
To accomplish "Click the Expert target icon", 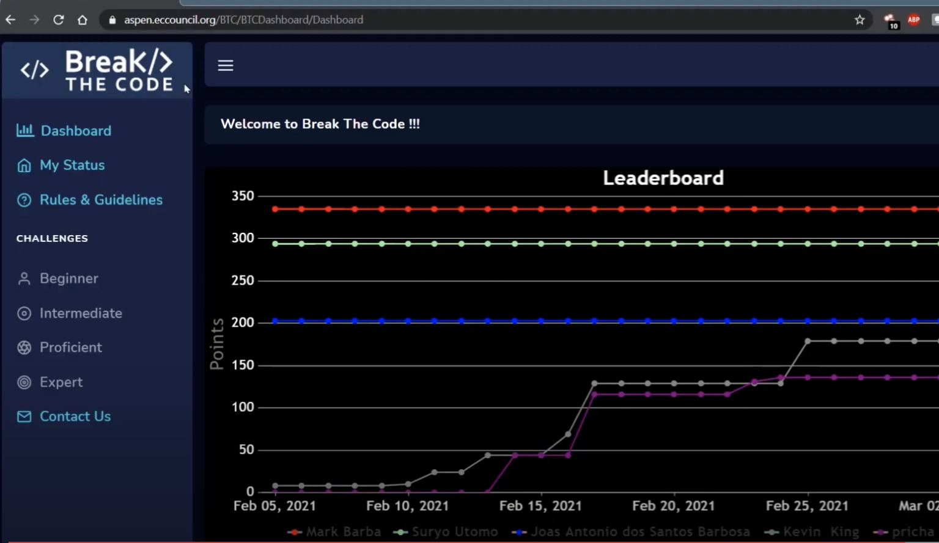I will point(24,382).
